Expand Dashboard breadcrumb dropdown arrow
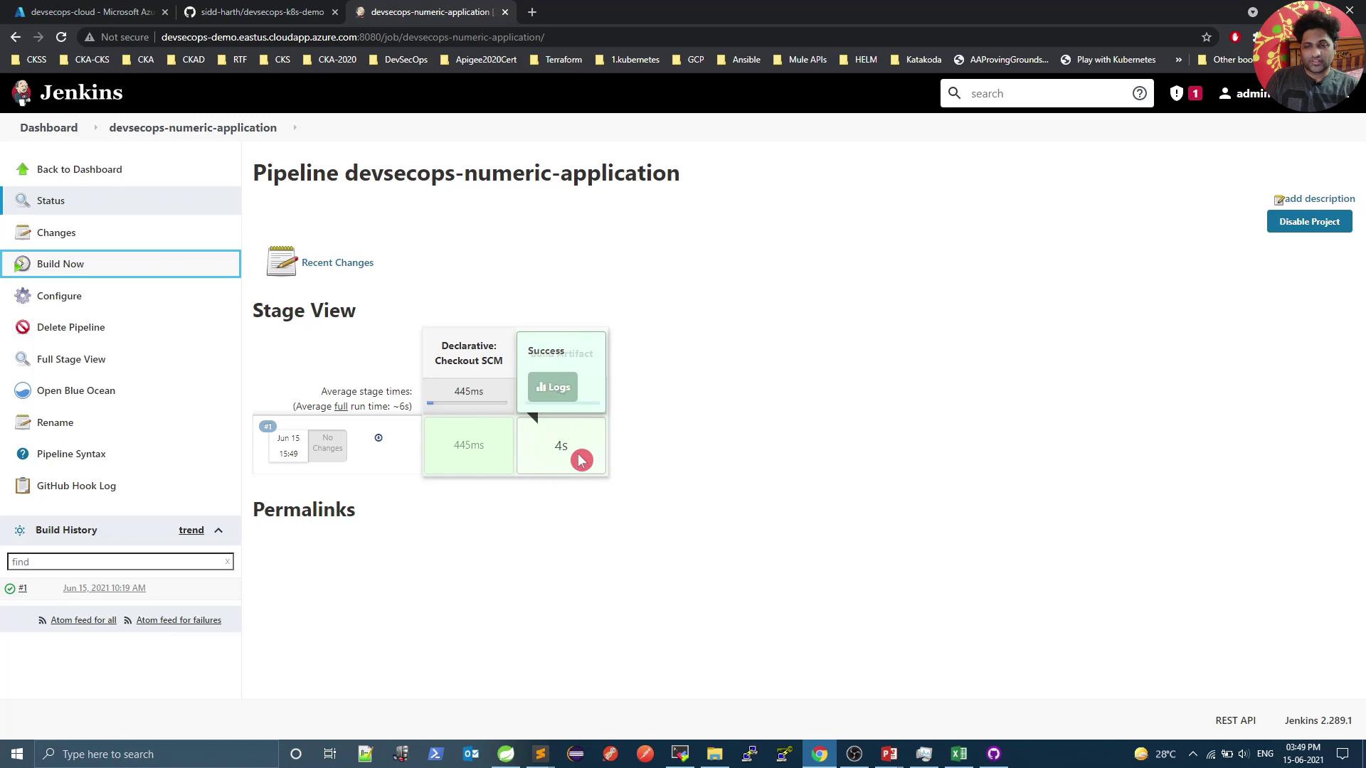 click(x=95, y=128)
